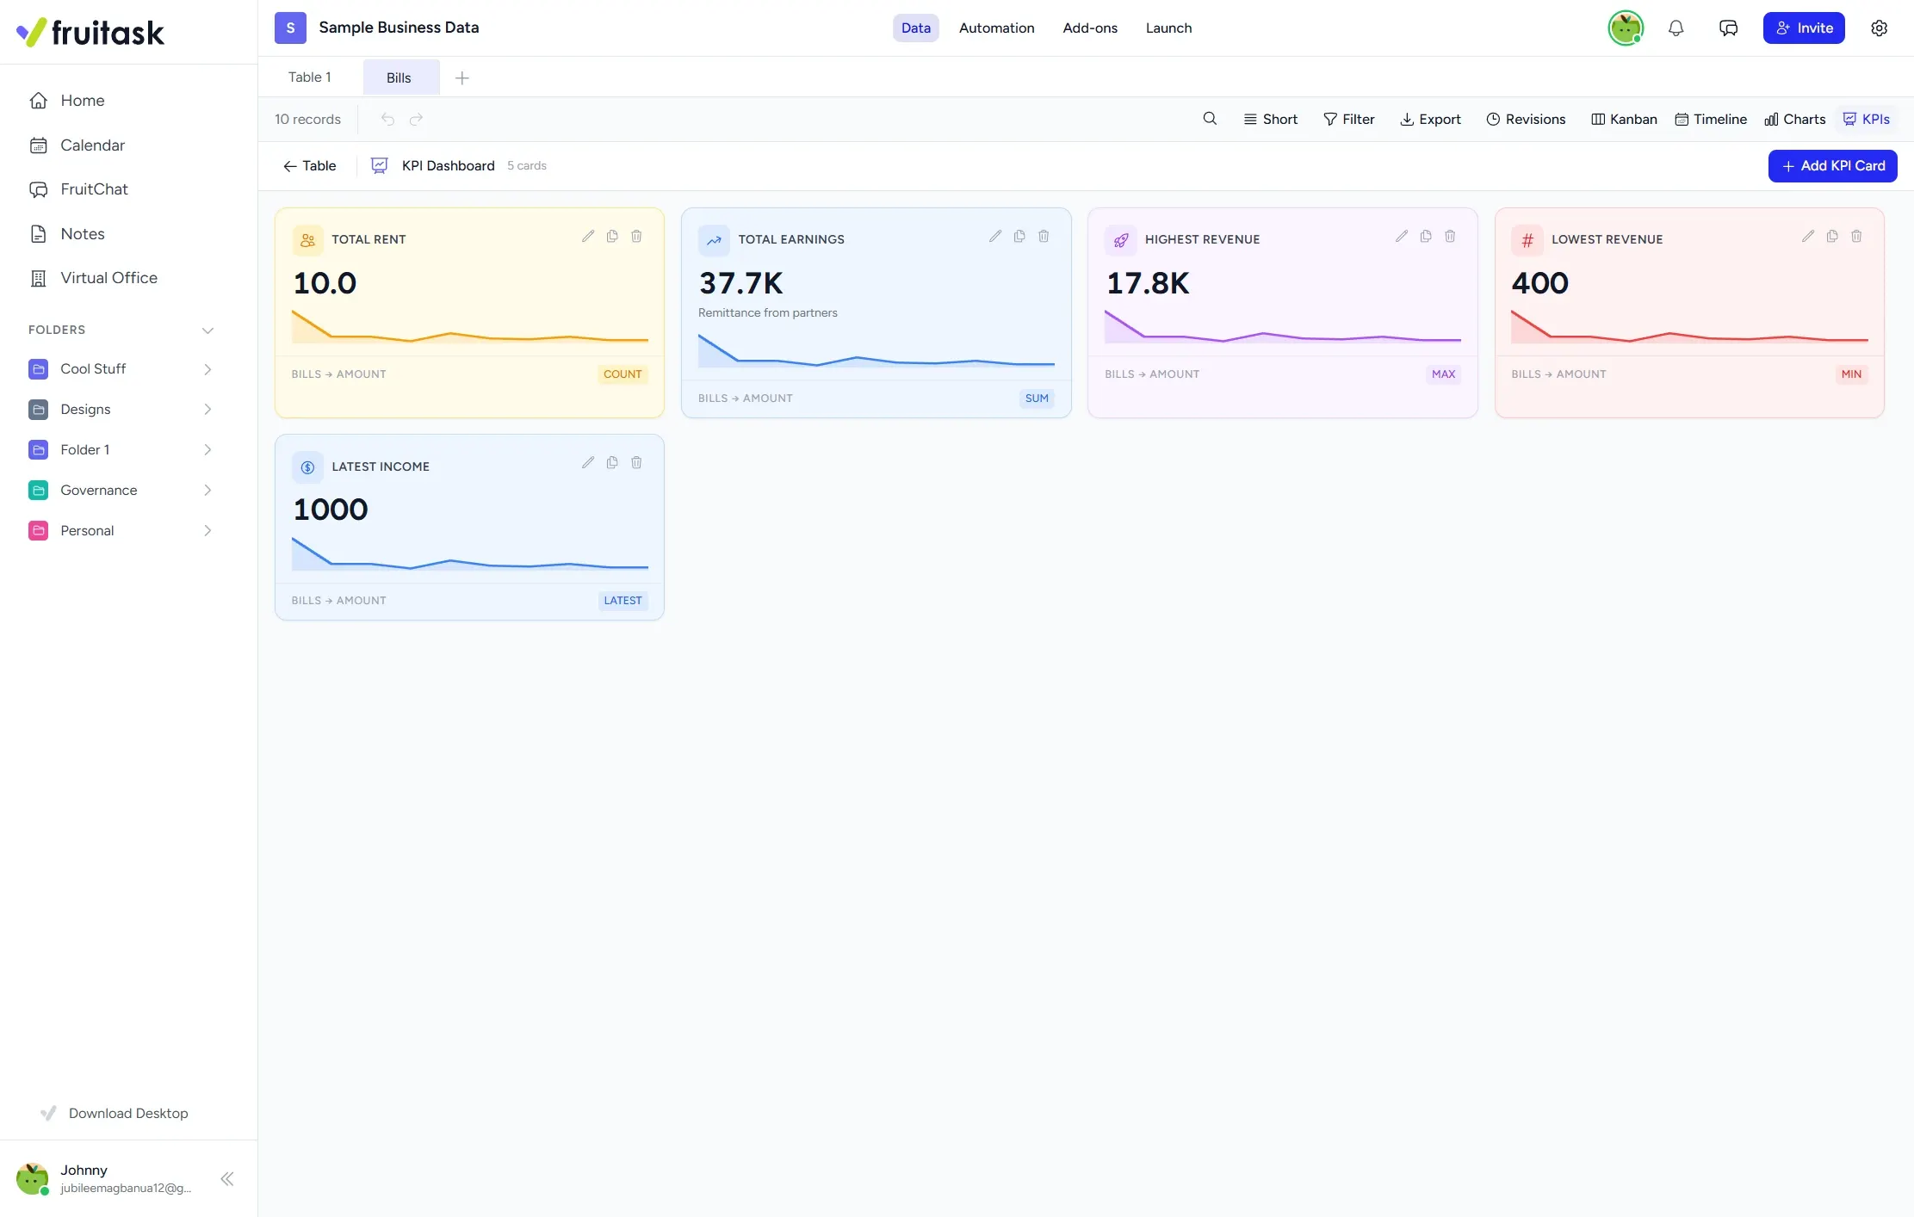Open the Kanban view
The image size is (1914, 1217).
pyautogui.click(x=1624, y=119)
